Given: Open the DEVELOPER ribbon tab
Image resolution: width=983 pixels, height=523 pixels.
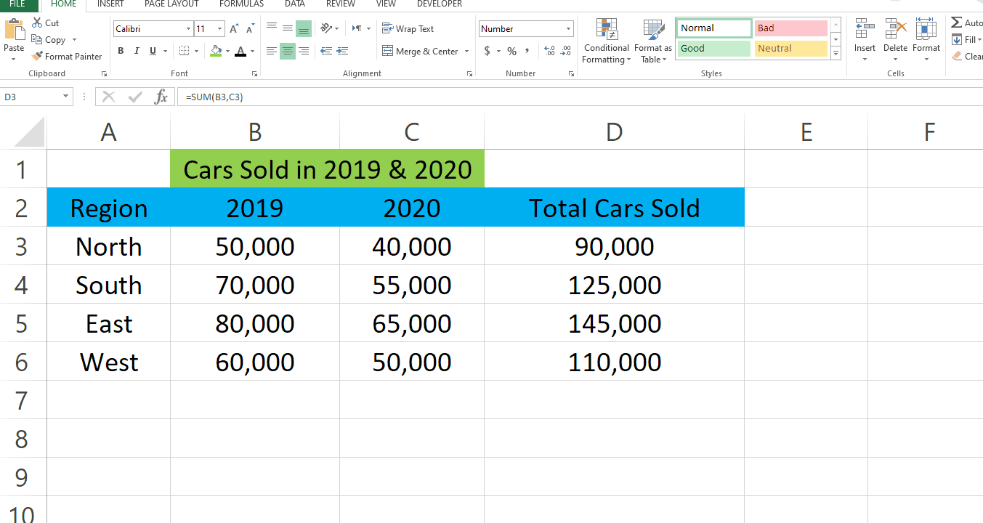Looking at the screenshot, I should click(439, 4).
